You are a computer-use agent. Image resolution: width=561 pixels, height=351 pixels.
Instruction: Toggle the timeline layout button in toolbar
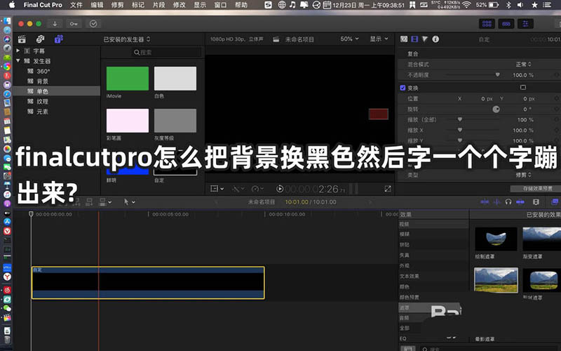(x=506, y=24)
